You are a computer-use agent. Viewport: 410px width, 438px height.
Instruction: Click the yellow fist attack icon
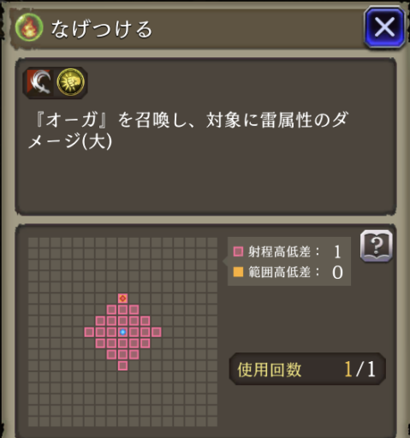[x=71, y=82]
